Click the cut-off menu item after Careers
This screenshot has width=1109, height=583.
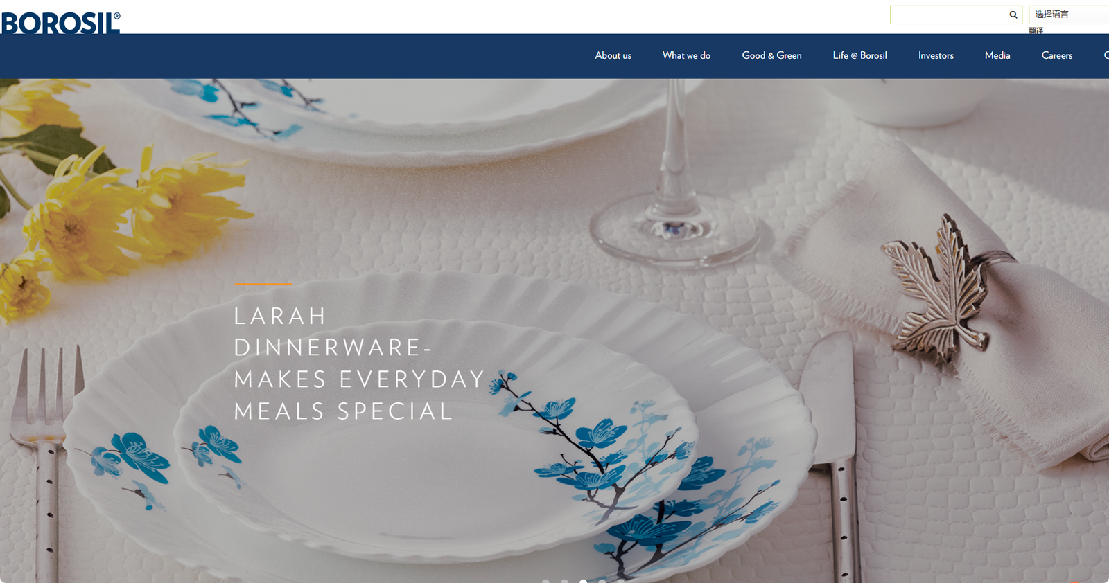point(1106,55)
